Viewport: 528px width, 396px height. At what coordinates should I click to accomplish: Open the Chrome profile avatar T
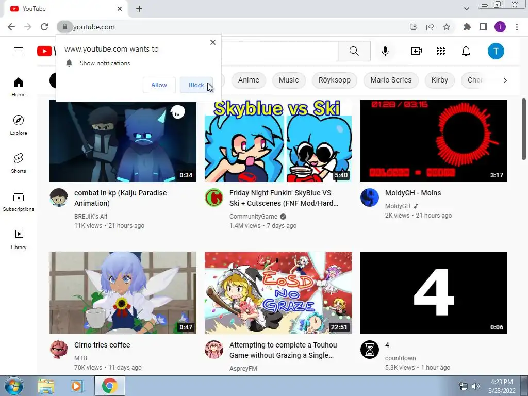click(500, 27)
